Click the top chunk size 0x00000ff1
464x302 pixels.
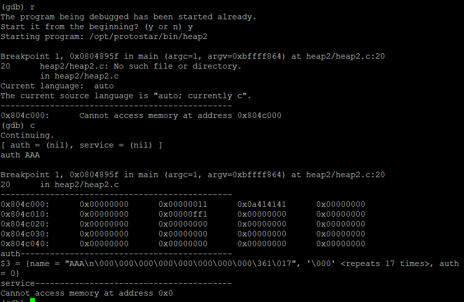pyautogui.click(x=182, y=214)
